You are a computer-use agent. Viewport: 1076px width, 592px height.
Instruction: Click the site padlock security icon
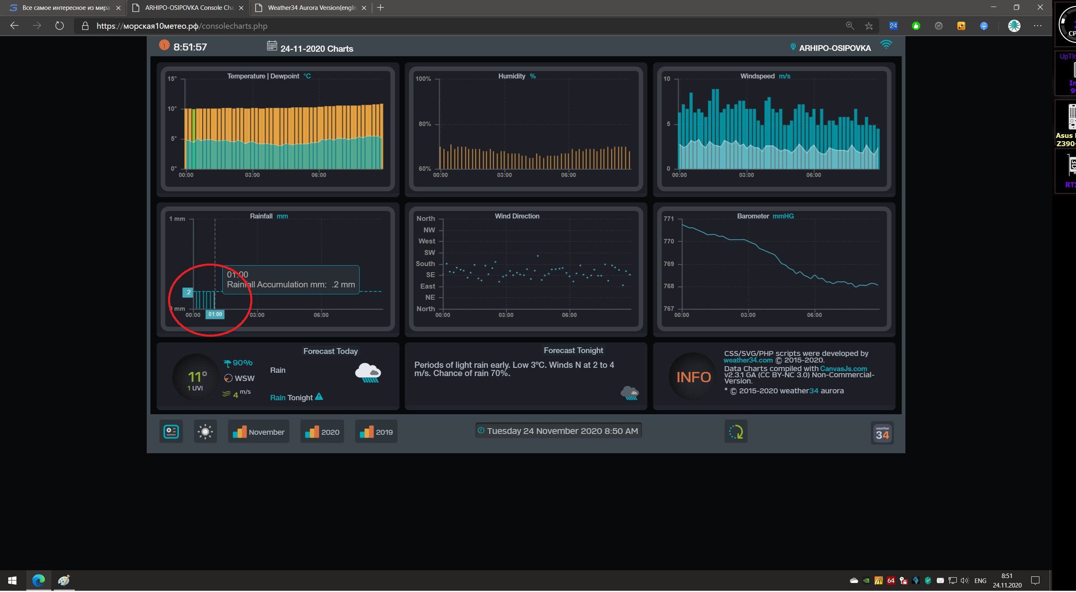(x=85, y=26)
